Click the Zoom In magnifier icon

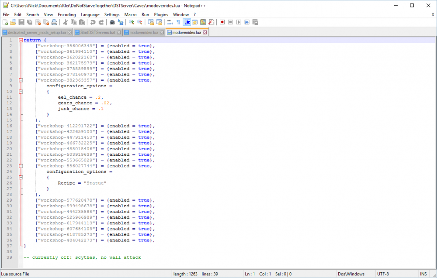(132, 22)
